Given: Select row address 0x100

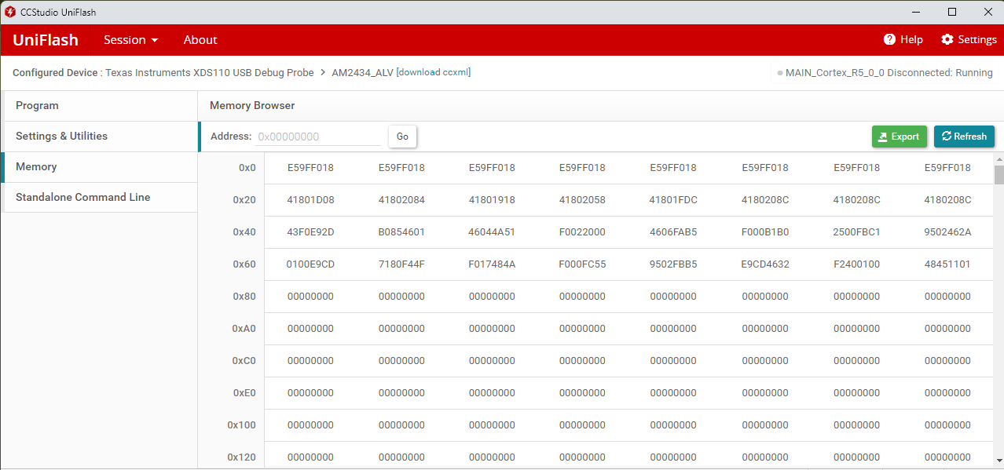Looking at the screenshot, I should (x=242, y=425).
